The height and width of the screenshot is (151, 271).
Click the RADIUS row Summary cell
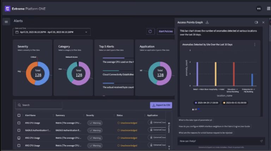(68, 131)
